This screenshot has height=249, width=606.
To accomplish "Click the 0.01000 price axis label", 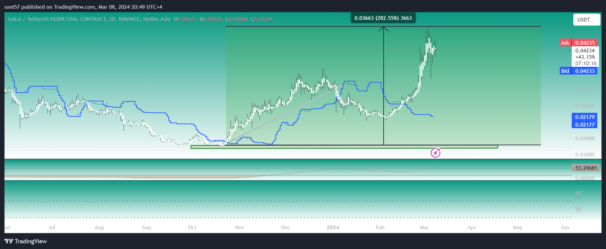I will click(585, 155).
